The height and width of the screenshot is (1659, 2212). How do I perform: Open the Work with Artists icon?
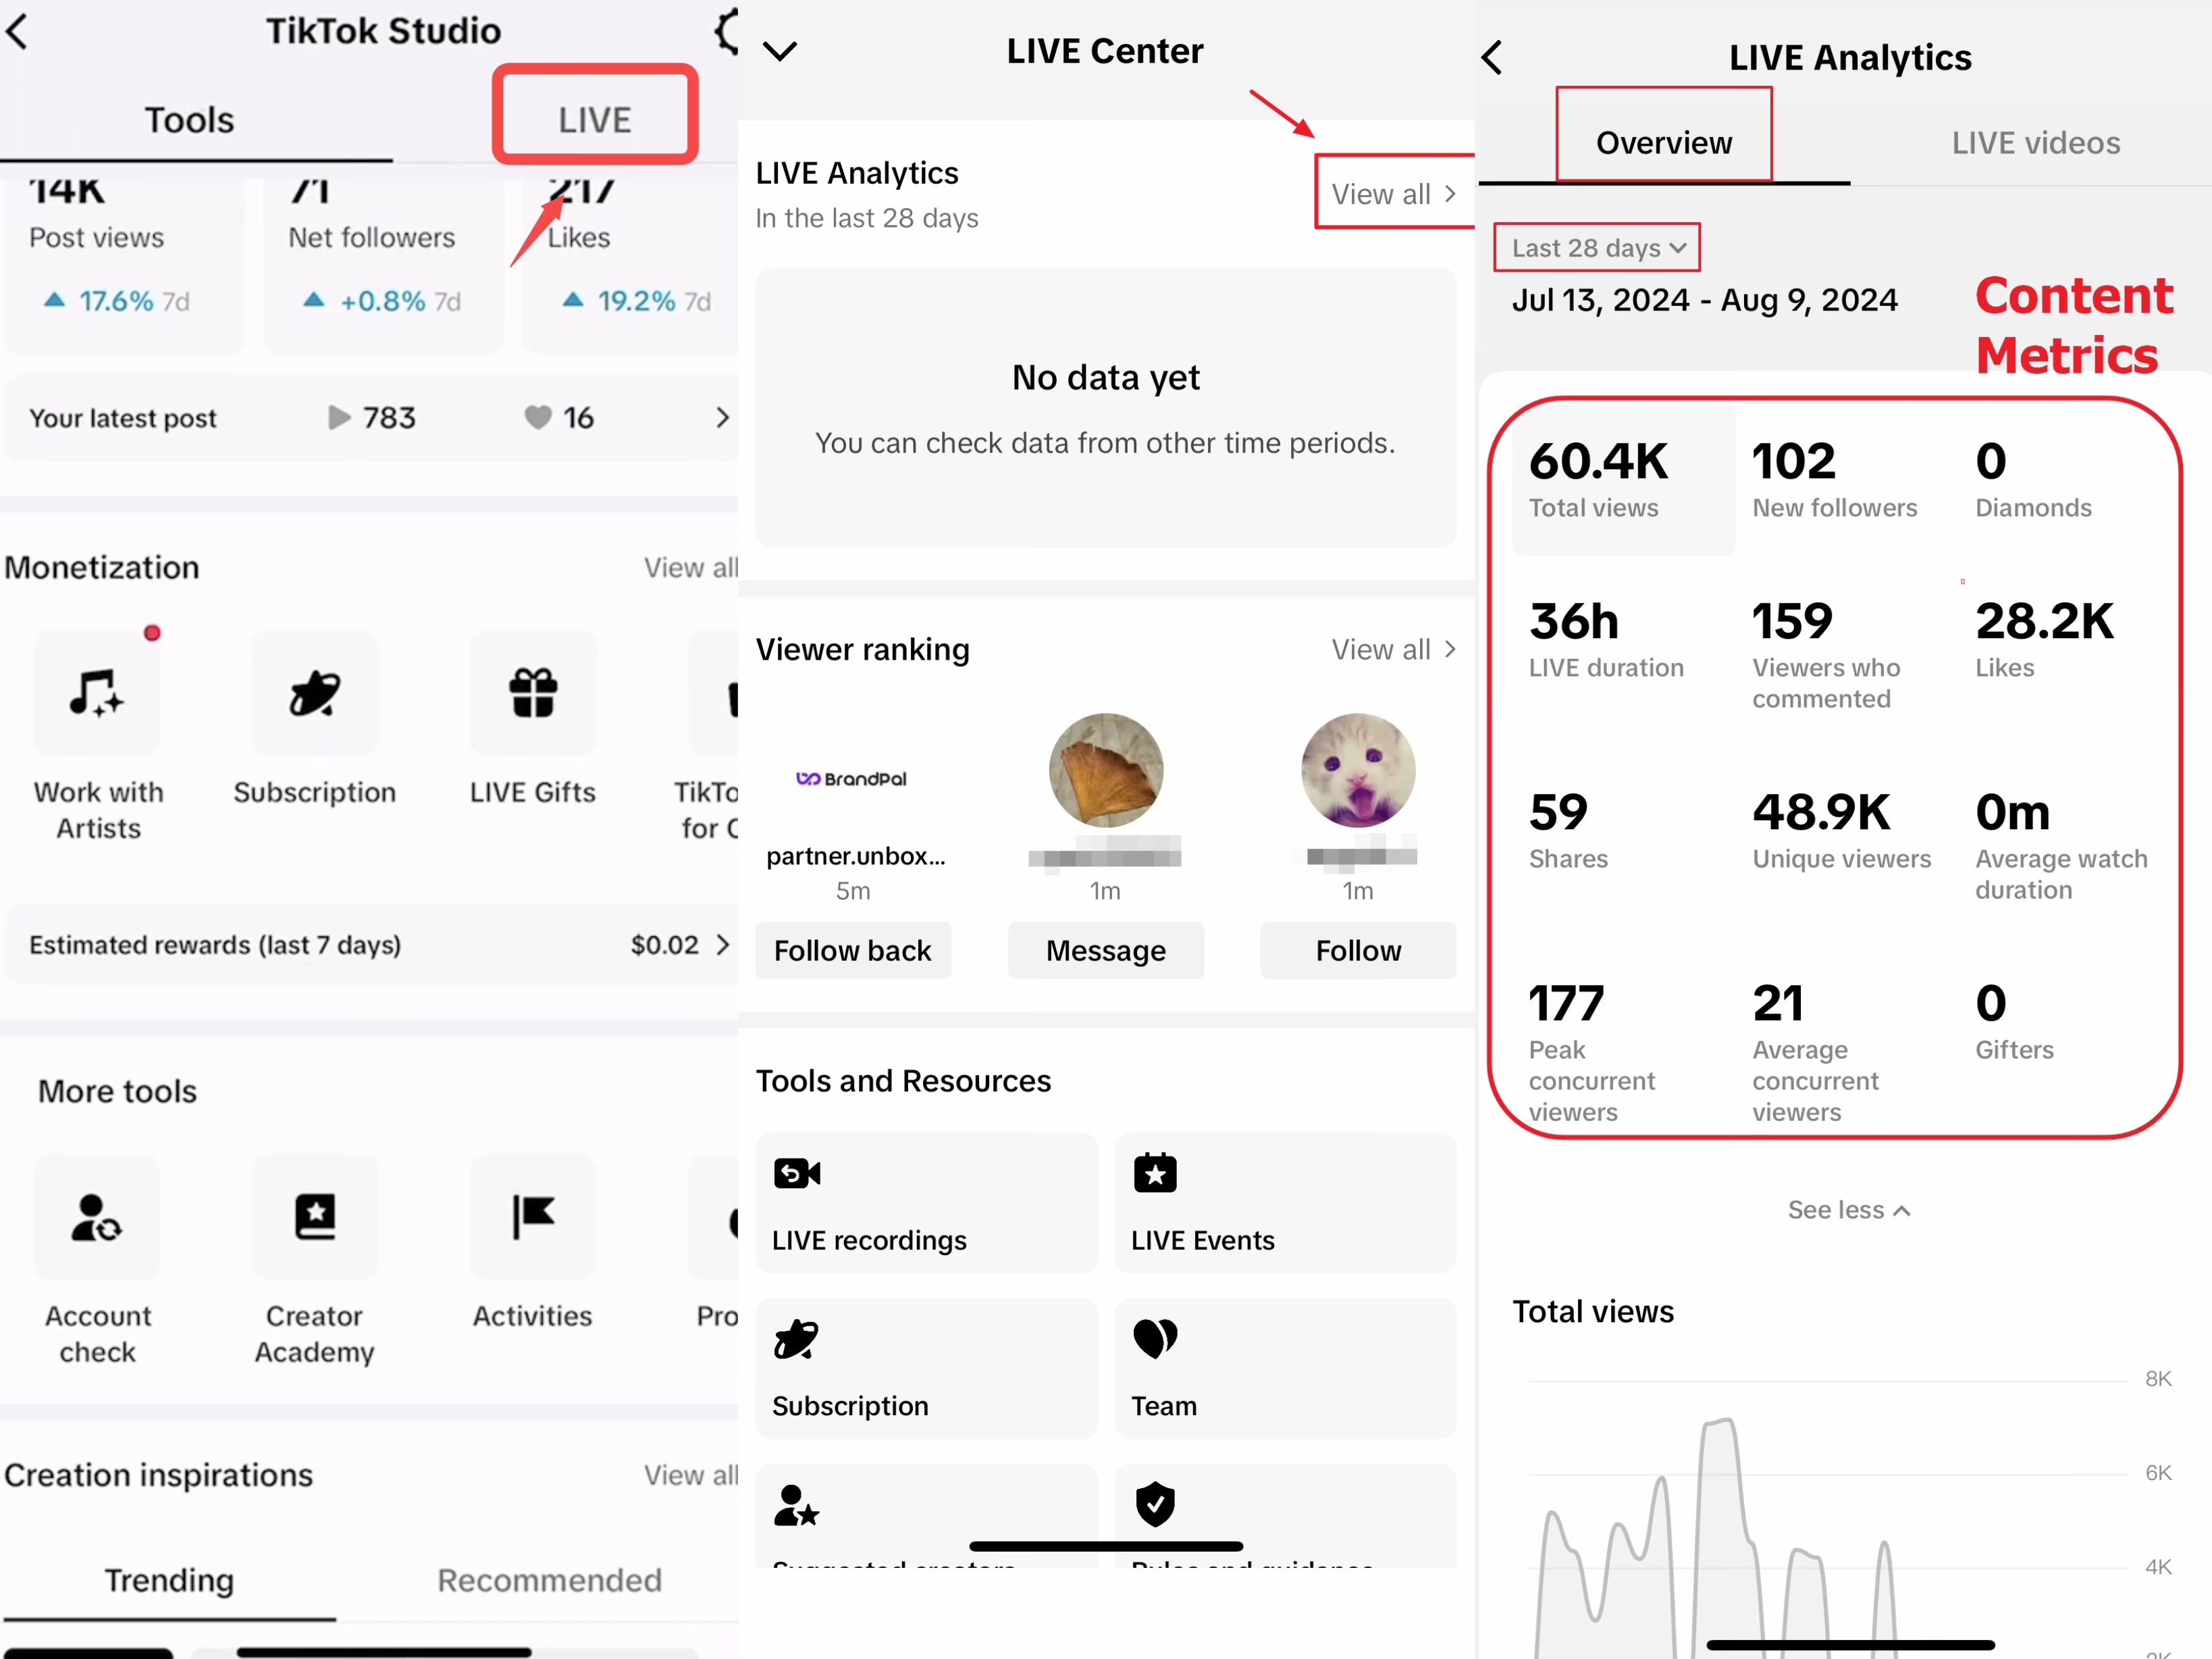tap(97, 693)
